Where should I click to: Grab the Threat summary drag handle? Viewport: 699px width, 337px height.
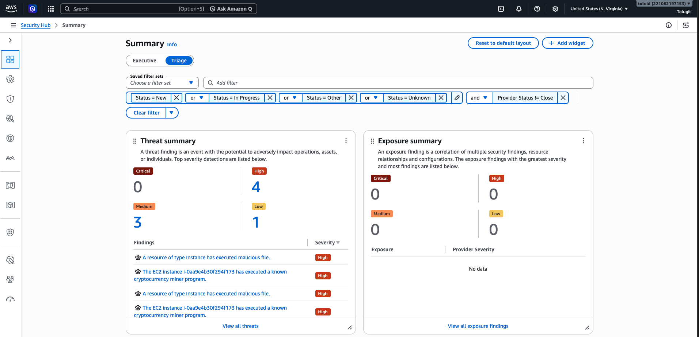(x=135, y=141)
